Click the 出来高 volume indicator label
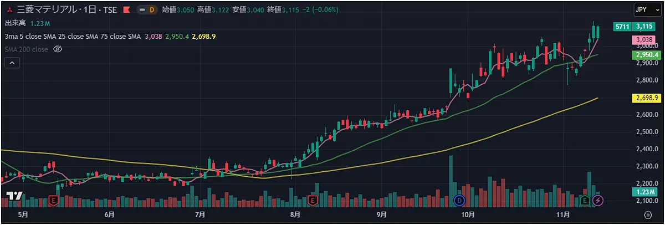This screenshot has width=665, height=225. click(16, 23)
